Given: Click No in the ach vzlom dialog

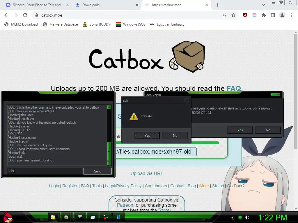Looking at the screenshot, I should click(268, 130).
